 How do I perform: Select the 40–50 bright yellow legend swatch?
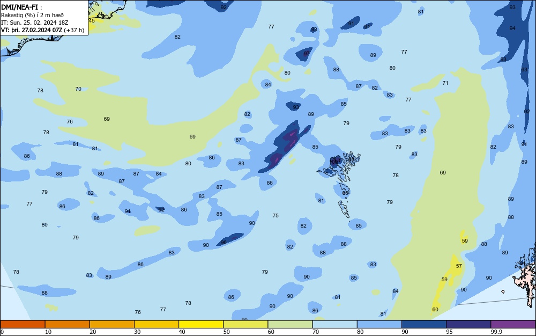tap(201, 324)
